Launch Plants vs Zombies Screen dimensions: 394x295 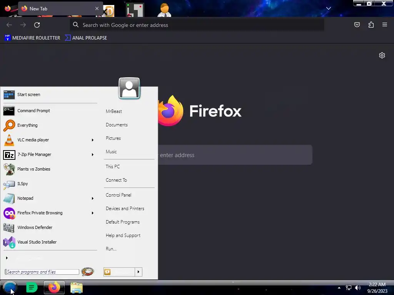tap(50, 169)
